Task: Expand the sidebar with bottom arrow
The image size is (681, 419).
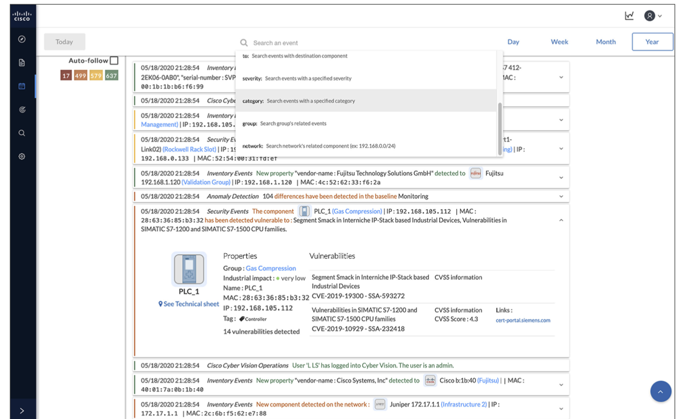Action: pos(22,411)
